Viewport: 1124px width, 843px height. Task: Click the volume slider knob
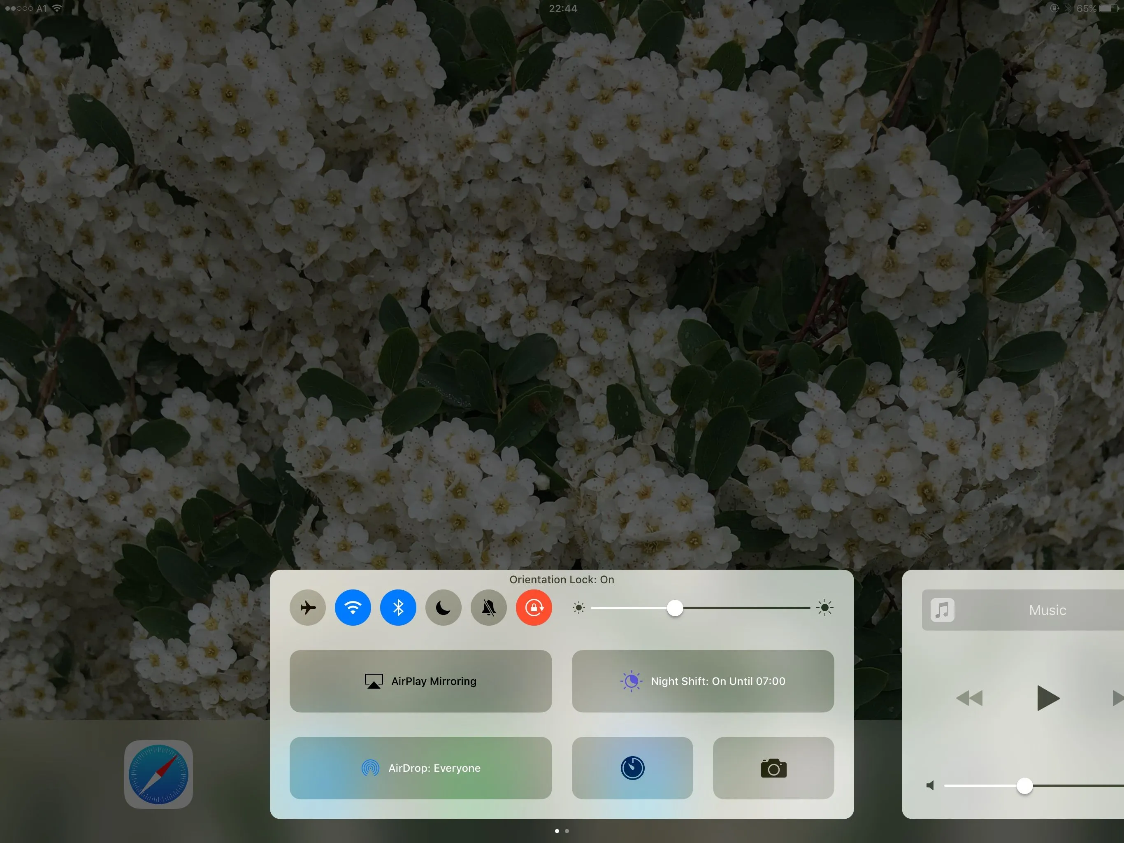click(1024, 785)
